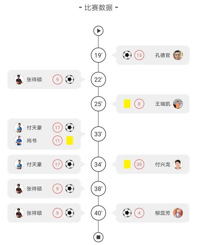Click the 比赛数据 section title

98,8
